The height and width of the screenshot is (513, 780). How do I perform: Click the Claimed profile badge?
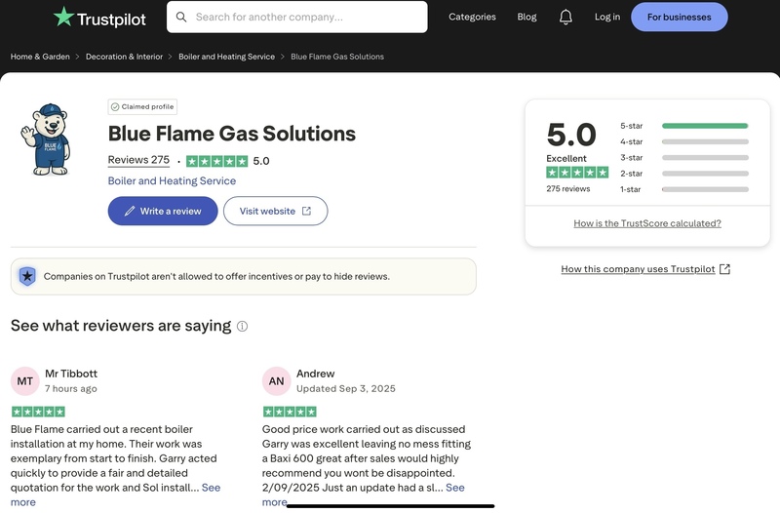click(x=142, y=107)
